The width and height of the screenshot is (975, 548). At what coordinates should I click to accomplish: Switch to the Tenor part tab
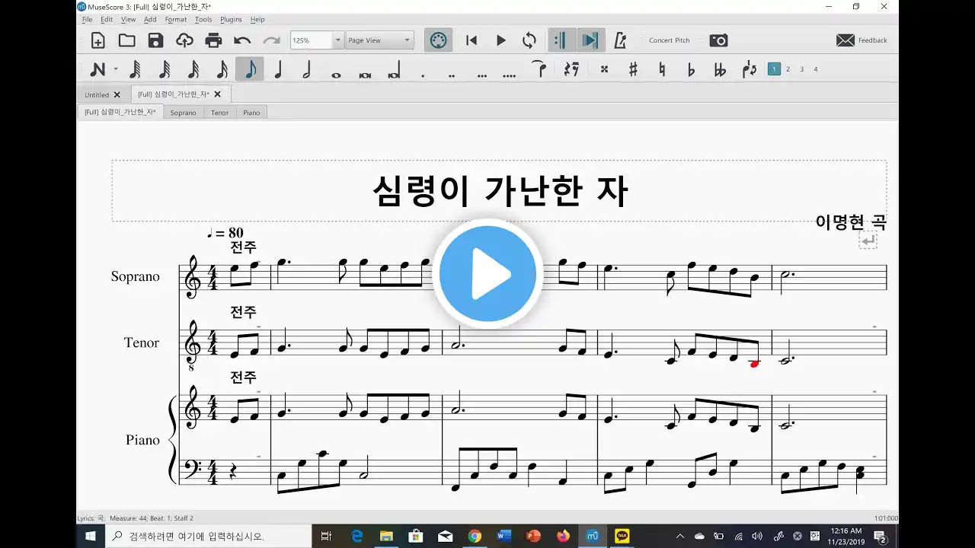click(219, 113)
